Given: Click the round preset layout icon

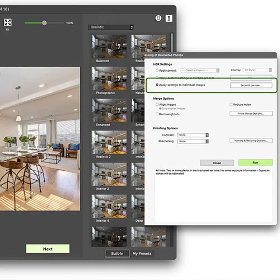Looking at the screenshot, I should [158, 18].
